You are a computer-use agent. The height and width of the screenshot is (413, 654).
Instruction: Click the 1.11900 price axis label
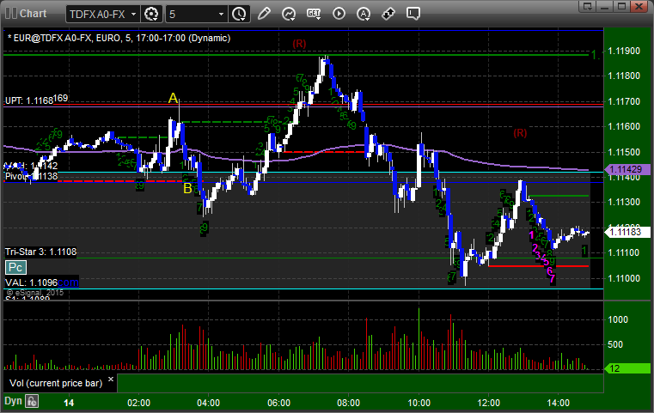click(x=624, y=52)
